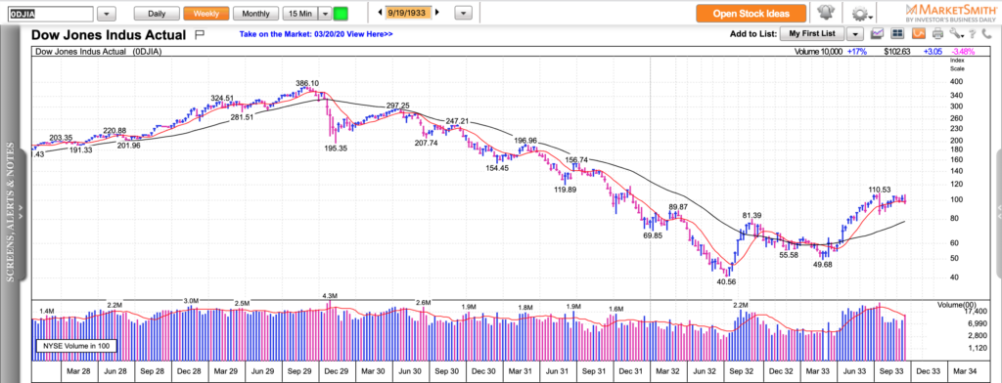Open the settings gear menu
The height and width of the screenshot is (383, 1002).
[863, 14]
